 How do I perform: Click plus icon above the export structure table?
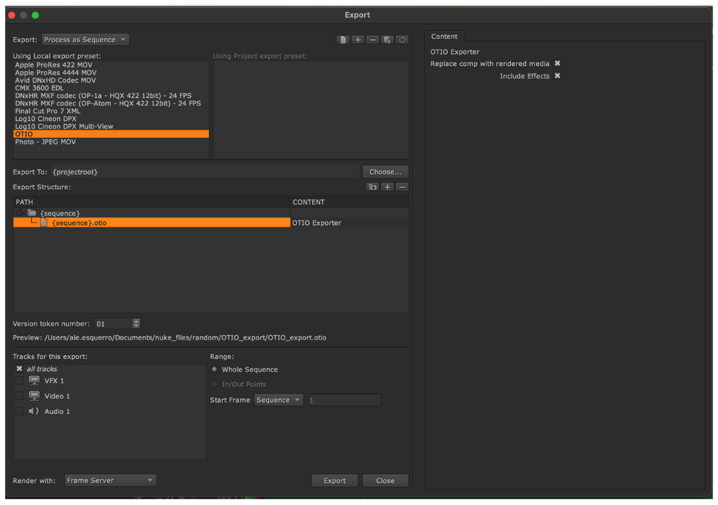(388, 187)
